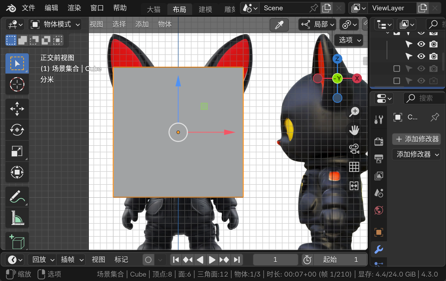The height and width of the screenshot is (281, 446).
Task: Choose the Add Cube tool
Action: [17, 242]
